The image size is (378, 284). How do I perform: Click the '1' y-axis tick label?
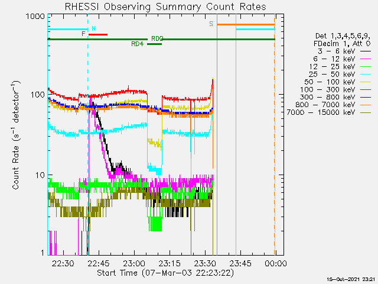(43, 253)
